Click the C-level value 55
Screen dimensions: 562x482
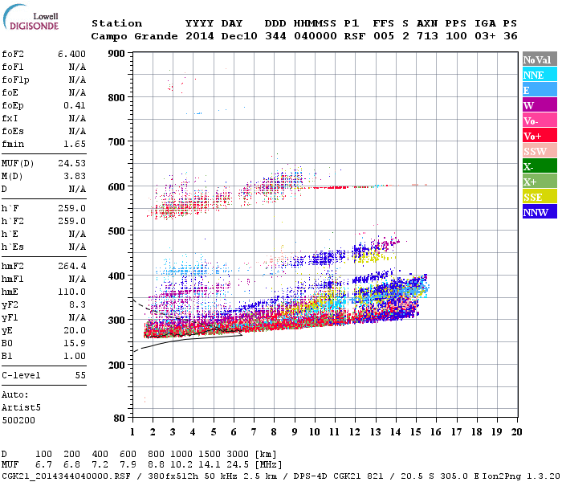(x=80, y=375)
